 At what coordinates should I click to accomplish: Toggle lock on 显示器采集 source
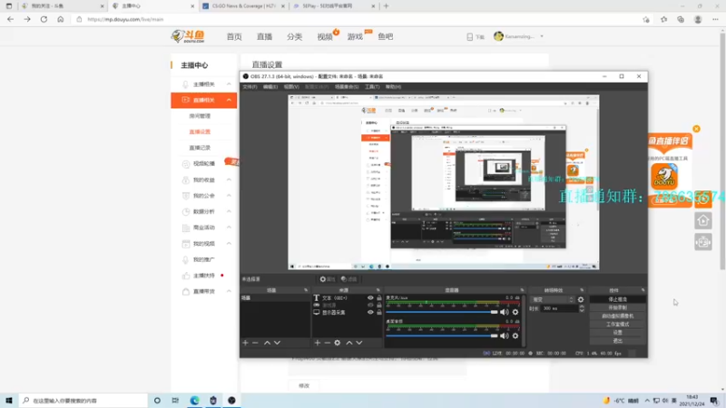[x=379, y=312]
